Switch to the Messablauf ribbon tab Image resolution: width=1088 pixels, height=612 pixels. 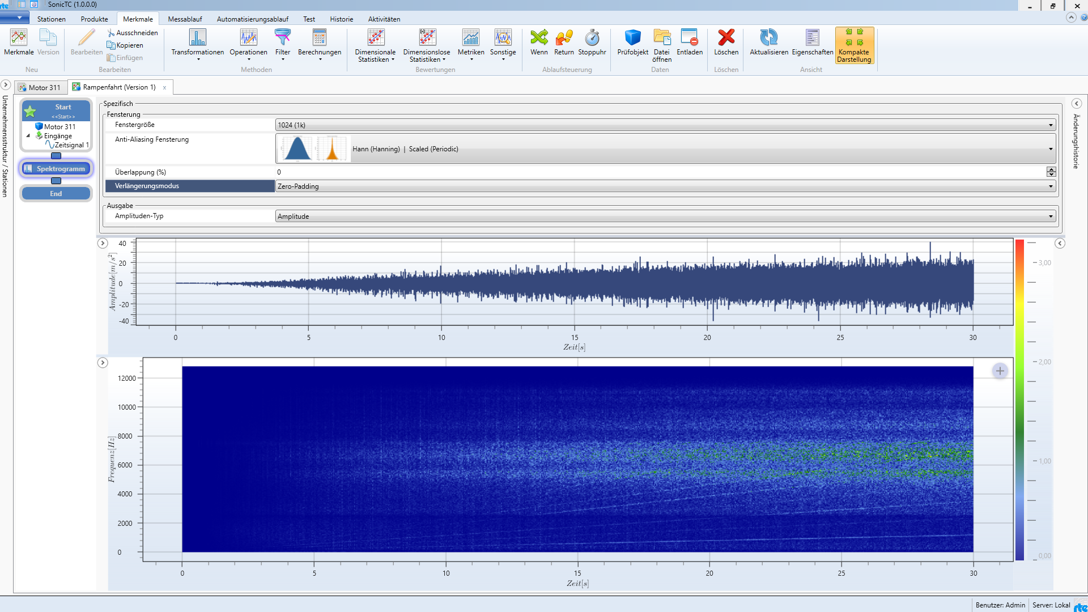(x=185, y=19)
